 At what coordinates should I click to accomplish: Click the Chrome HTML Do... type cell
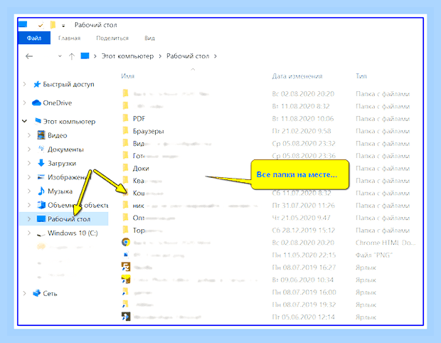(x=386, y=243)
